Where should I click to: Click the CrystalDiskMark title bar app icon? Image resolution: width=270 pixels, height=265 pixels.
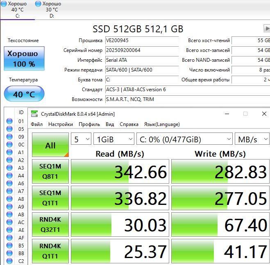point(34,114)
